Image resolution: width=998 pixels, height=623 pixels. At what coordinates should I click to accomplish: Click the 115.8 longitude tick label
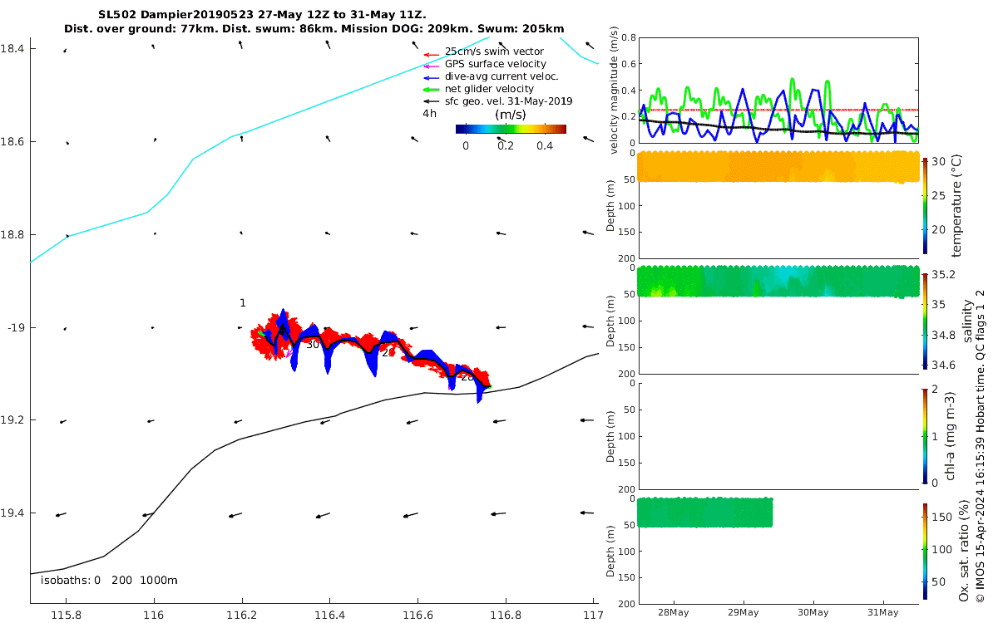coord(66,616)
